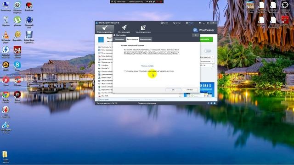Select the crosshair target desktop icon

coord(285,7)
